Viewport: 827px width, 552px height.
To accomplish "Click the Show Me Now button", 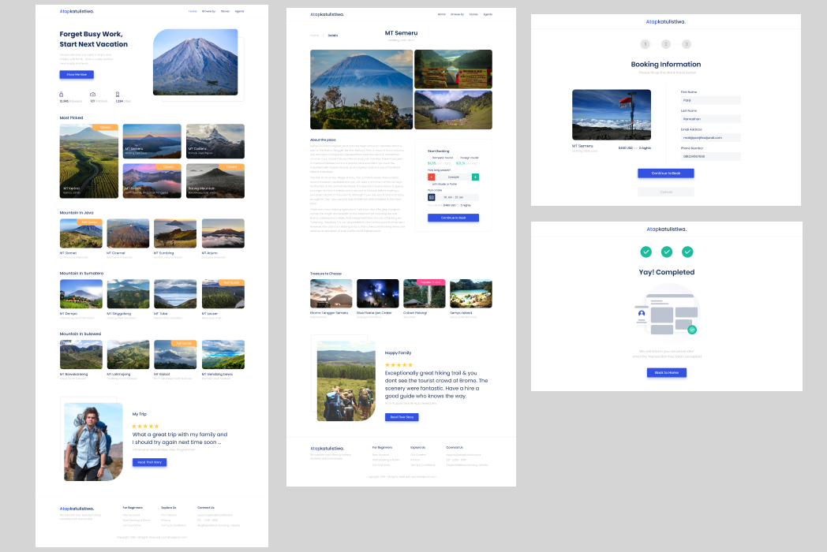I will [x=77, y=75].
